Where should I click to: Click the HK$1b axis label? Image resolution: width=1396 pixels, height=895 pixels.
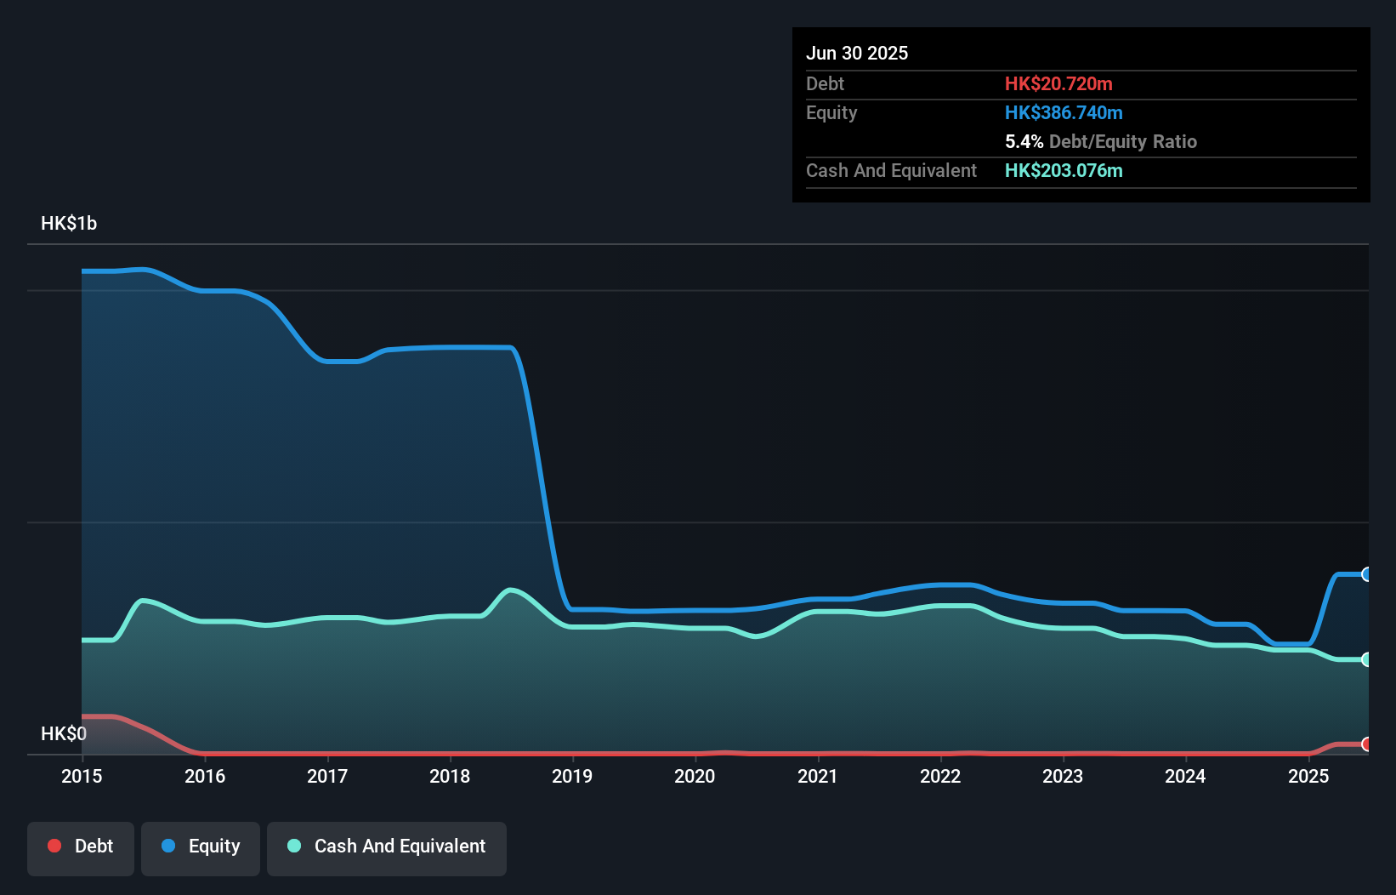pos(68,223)
